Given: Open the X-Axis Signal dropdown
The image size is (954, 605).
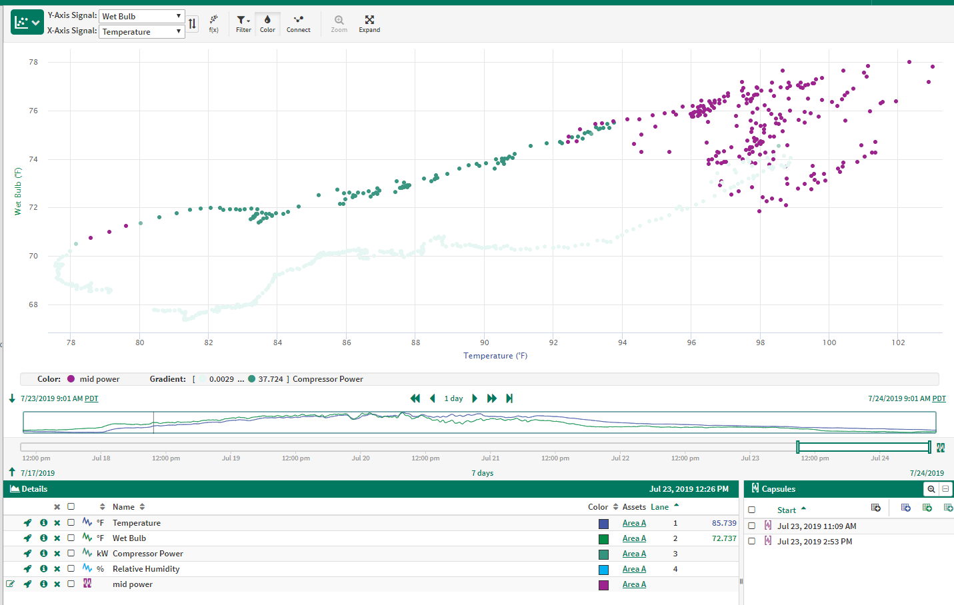Looking at the screenshot, I should [142, 31].
